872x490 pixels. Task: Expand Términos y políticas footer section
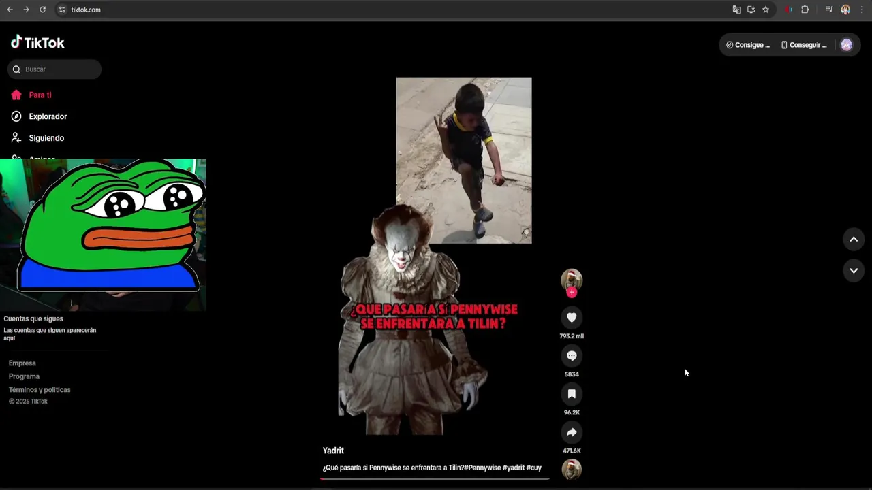click(40, 390)
